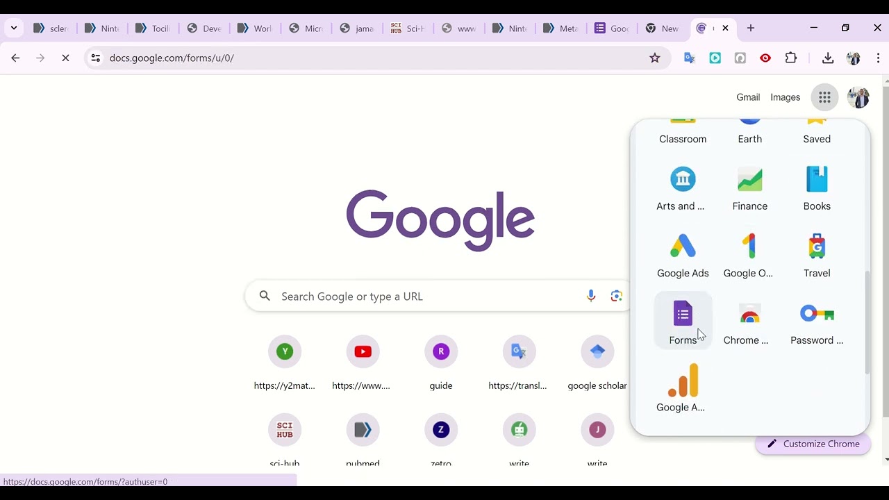
Task: Open Travel from the apps panel
Action: point(817,256)
